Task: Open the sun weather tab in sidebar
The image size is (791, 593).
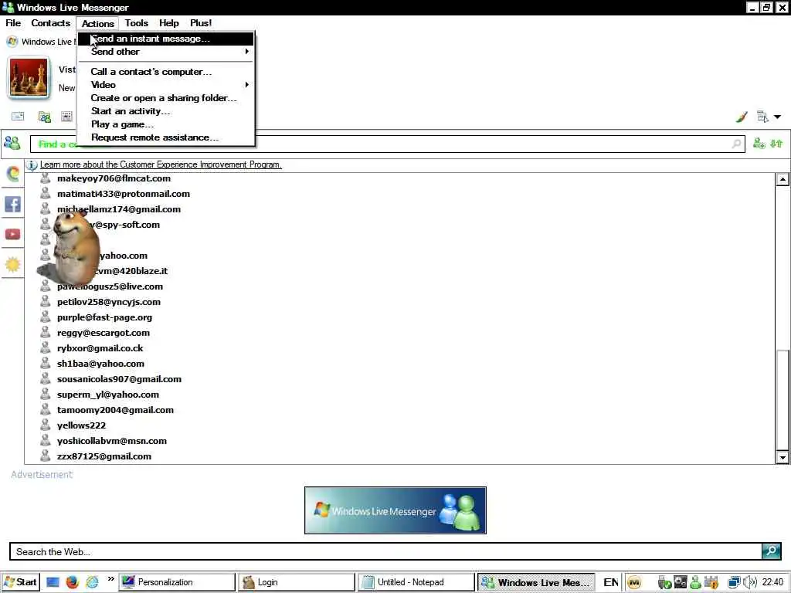Action: (x=12, y=264)
